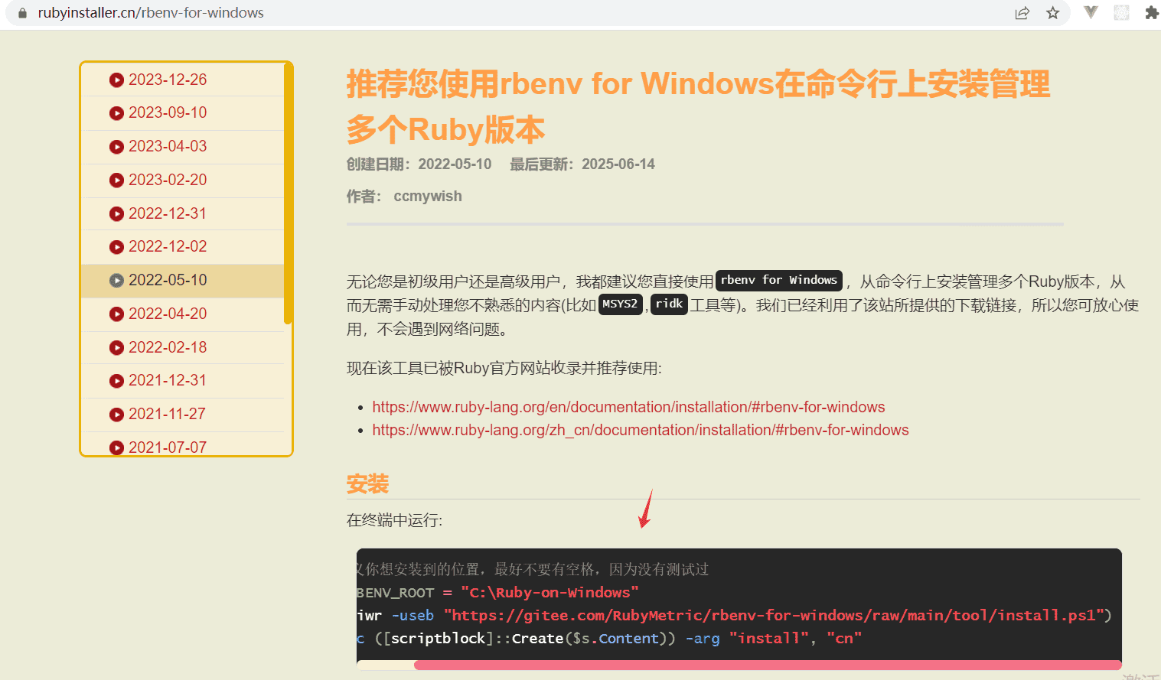Click the gray comment line in code block

[x=533, y=570]
